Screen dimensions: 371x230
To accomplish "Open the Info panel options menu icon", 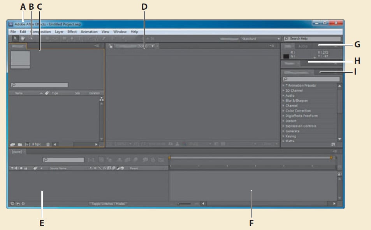I will pos(335,46).
